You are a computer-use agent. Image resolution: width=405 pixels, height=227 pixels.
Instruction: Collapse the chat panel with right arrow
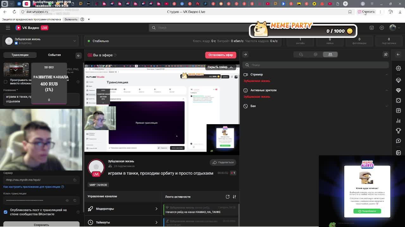click(245, 55)
